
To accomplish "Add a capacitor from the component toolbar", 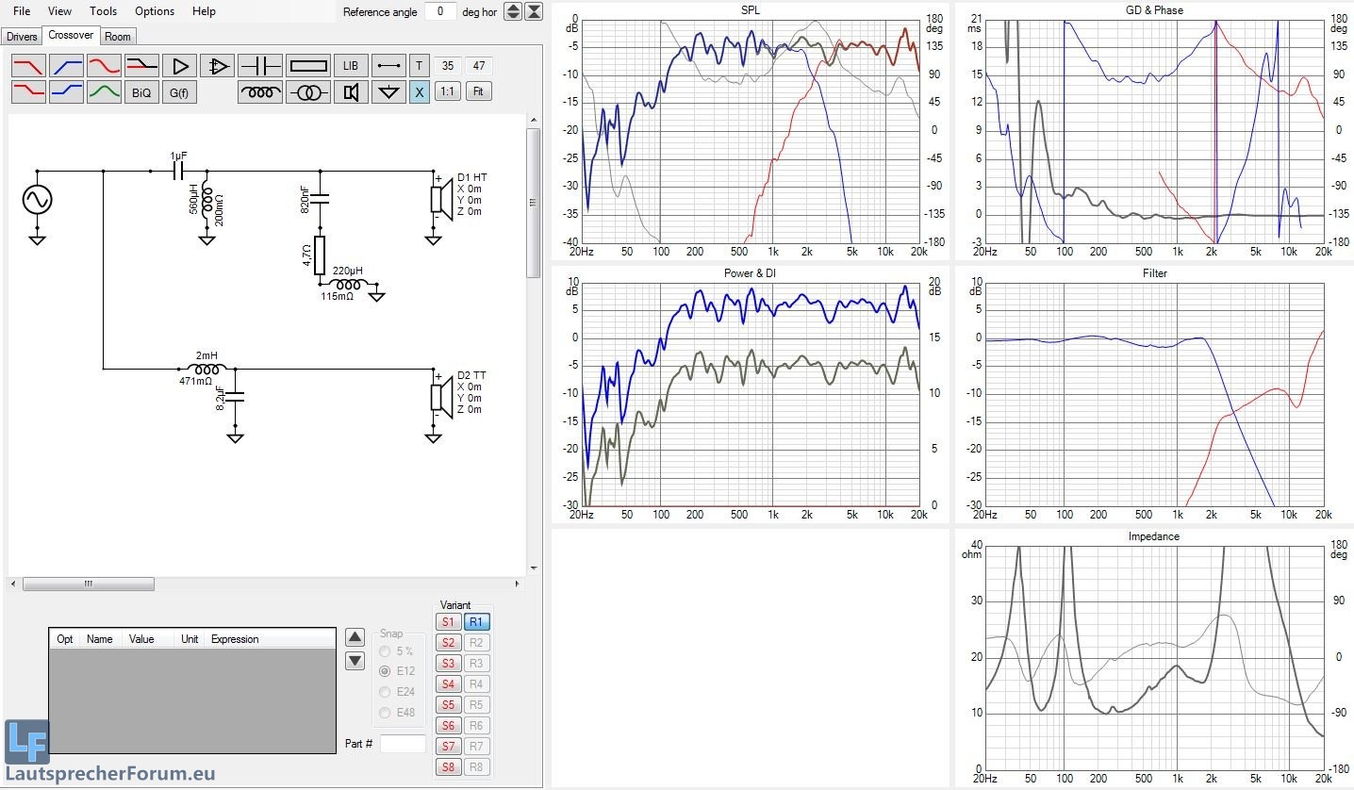I will (x=259, y=66).
